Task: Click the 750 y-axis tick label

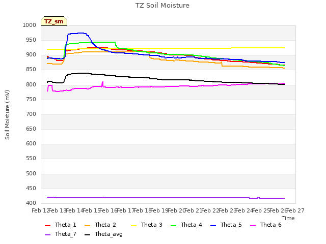Action: pos(31,99)
